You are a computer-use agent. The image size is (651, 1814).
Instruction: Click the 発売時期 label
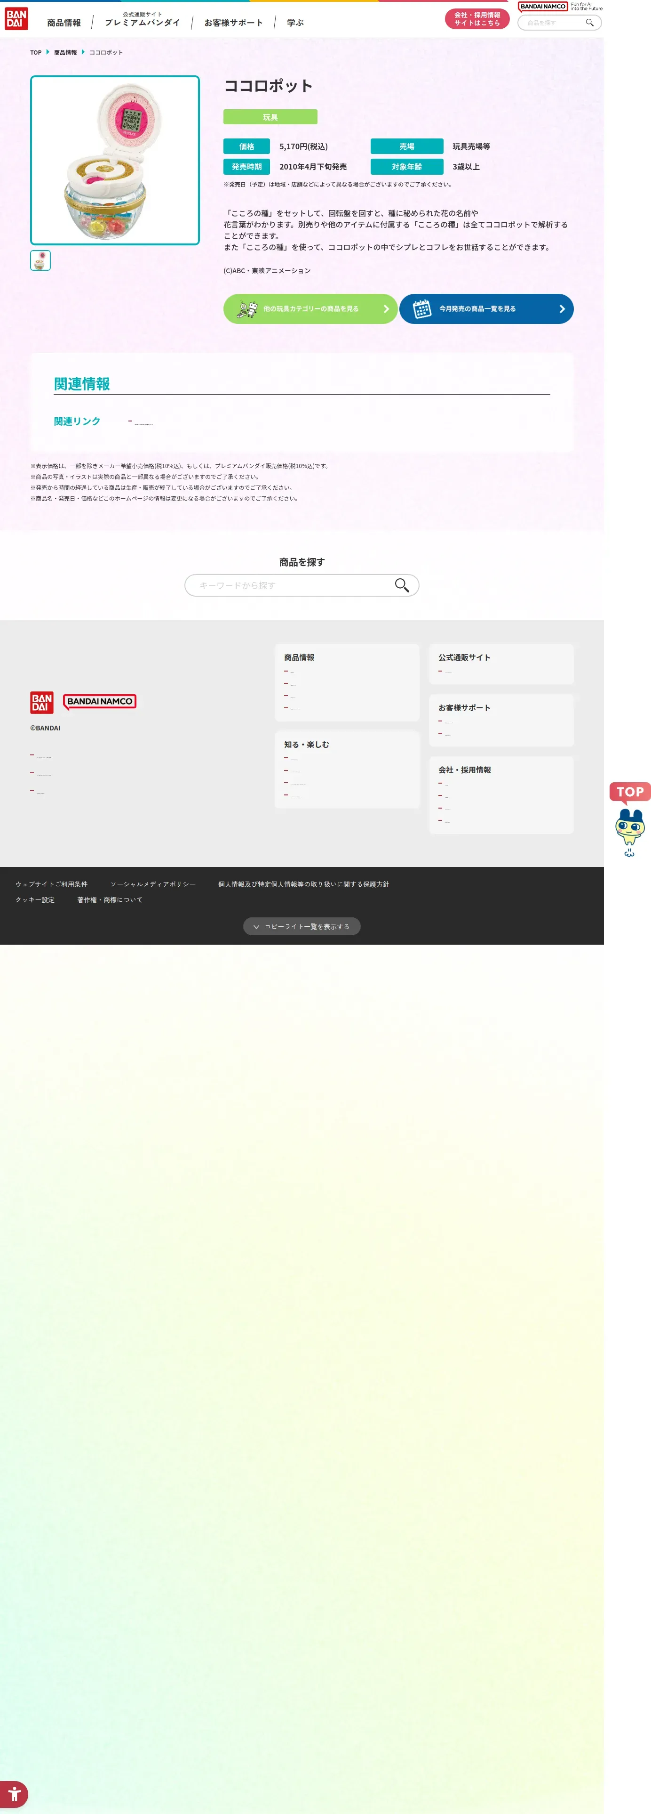point(247,167)
